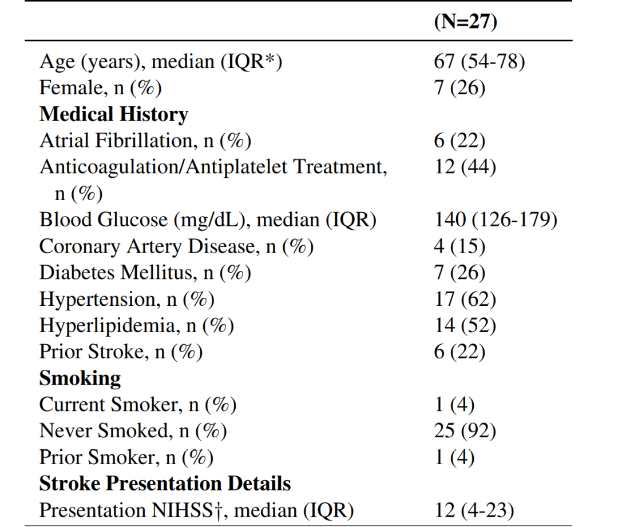Image resolution: width=618 pixels, height=527 pixels.
Task: Click the Prior Stroke row label
Action: point(121,352)
